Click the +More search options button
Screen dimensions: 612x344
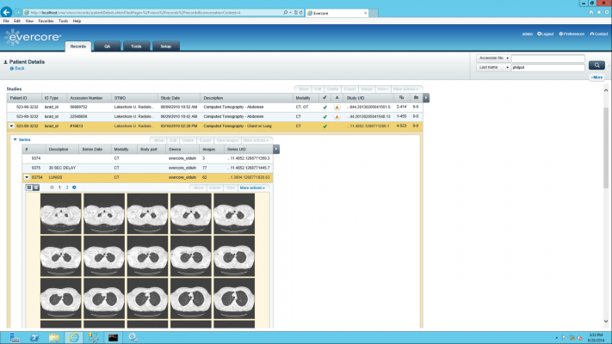pos(597,77)
